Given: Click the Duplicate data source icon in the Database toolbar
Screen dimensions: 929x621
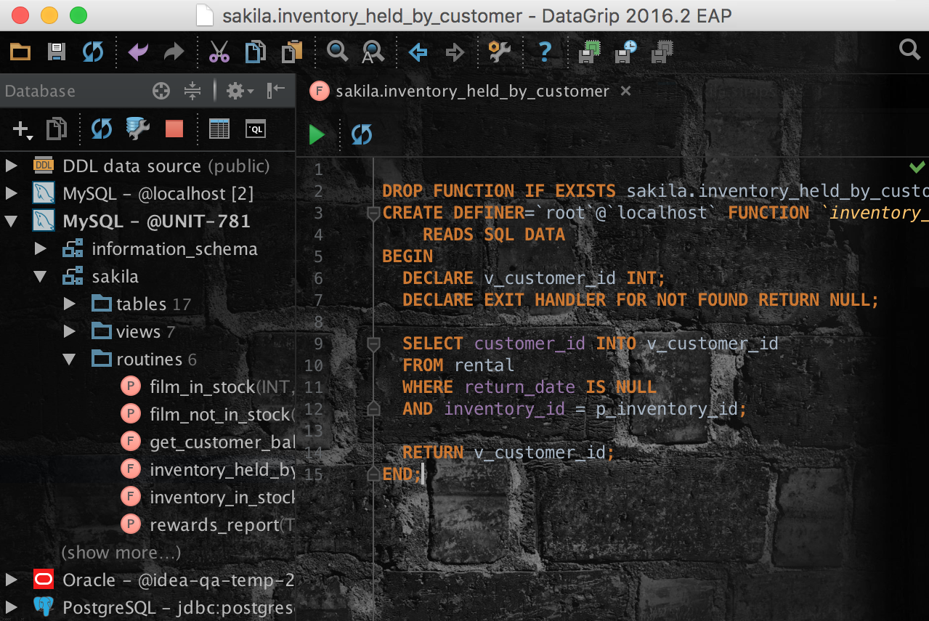Looking at the screenshot, I should [x=57, y=129].
